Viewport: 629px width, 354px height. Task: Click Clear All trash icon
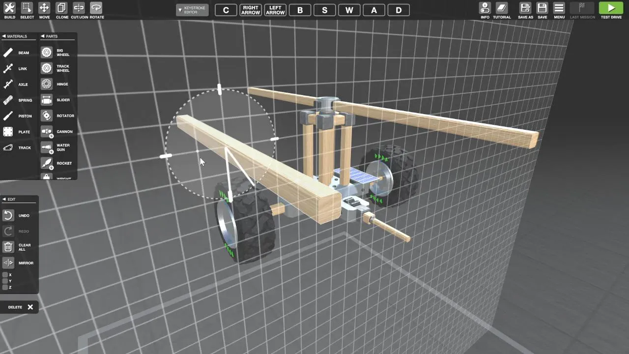[8, 247]
